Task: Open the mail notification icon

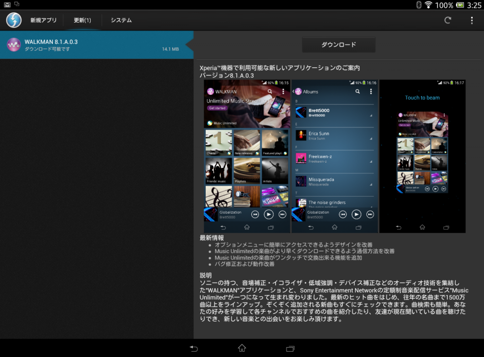Action: click(7, 5)
